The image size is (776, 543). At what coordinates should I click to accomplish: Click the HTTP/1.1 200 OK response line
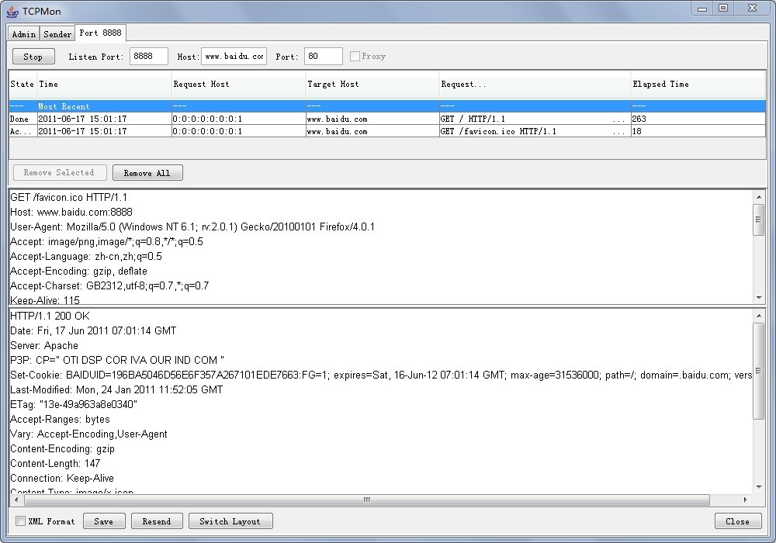pos(50,316)
